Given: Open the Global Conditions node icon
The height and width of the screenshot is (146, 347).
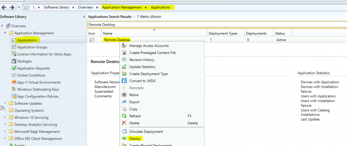Looking at the screenshot, I should (x=14, y=75).
